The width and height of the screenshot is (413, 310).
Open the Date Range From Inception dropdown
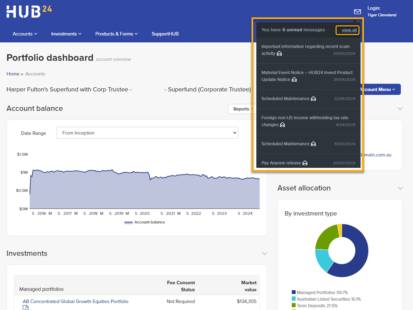(147, 133)
